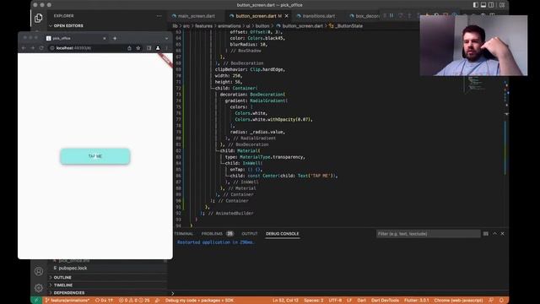Reload the localhost page in Chrome
The image size is (540, 304).
(41, 48)
